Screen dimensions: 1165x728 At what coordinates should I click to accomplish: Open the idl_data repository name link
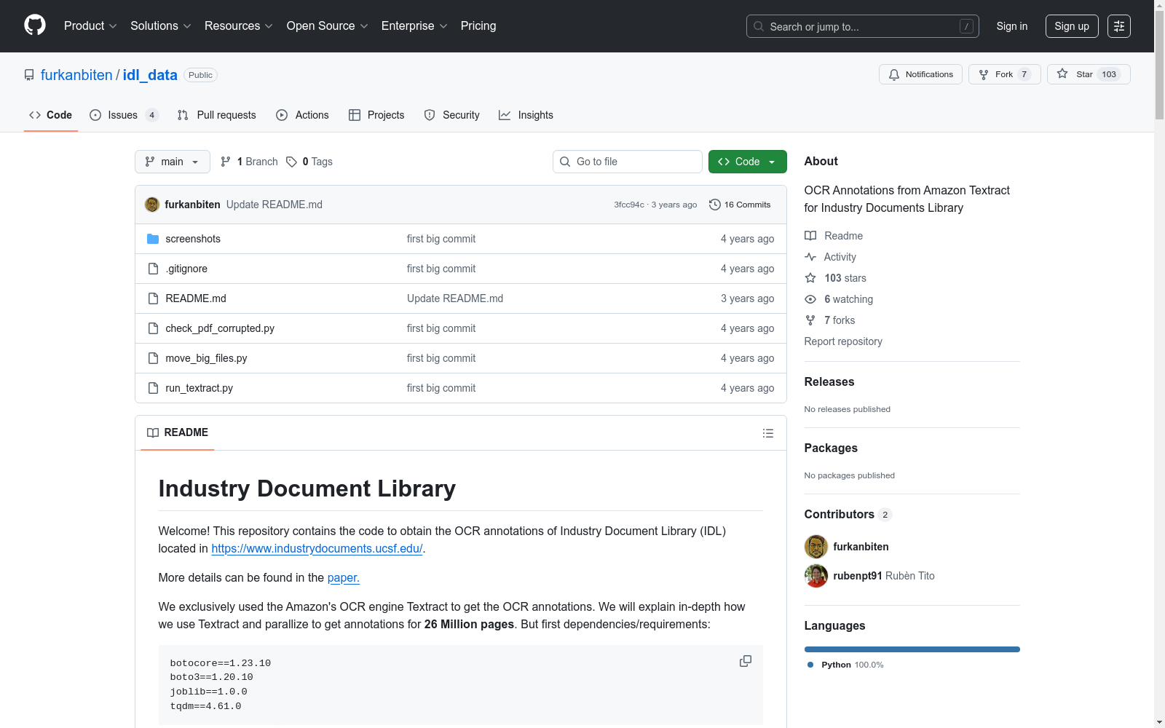(x=150, y=75)
